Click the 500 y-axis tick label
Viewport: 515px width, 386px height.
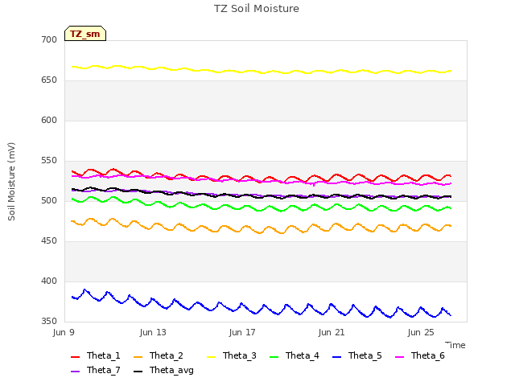point(49,200)
